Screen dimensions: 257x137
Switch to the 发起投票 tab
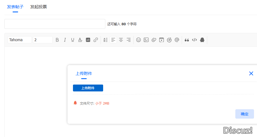point(38,7)
